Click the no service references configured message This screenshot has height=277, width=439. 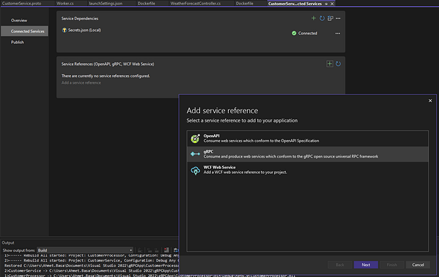(x=105, y=76)
